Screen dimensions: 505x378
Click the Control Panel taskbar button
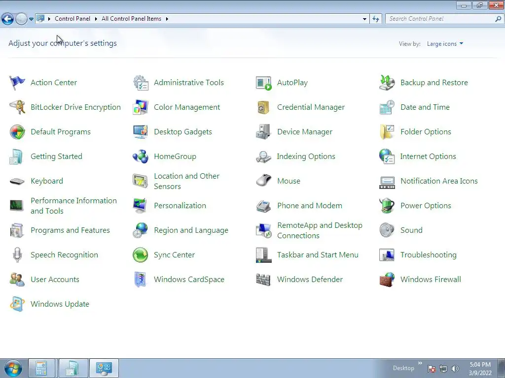pos(104,368)
